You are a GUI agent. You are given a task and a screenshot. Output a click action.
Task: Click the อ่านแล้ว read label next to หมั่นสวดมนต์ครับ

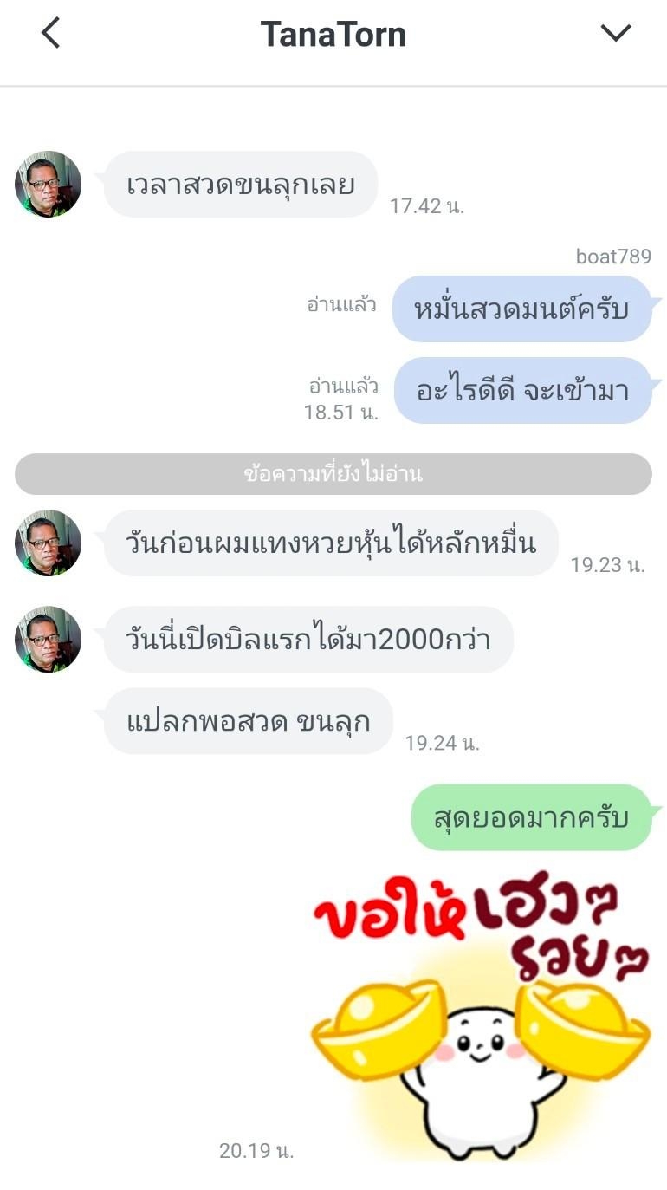click(x=342, y=304)
